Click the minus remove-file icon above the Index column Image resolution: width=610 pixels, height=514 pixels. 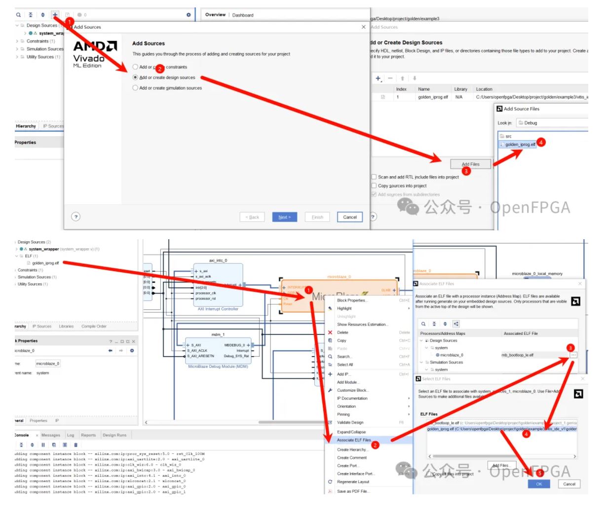pos(390,78)
